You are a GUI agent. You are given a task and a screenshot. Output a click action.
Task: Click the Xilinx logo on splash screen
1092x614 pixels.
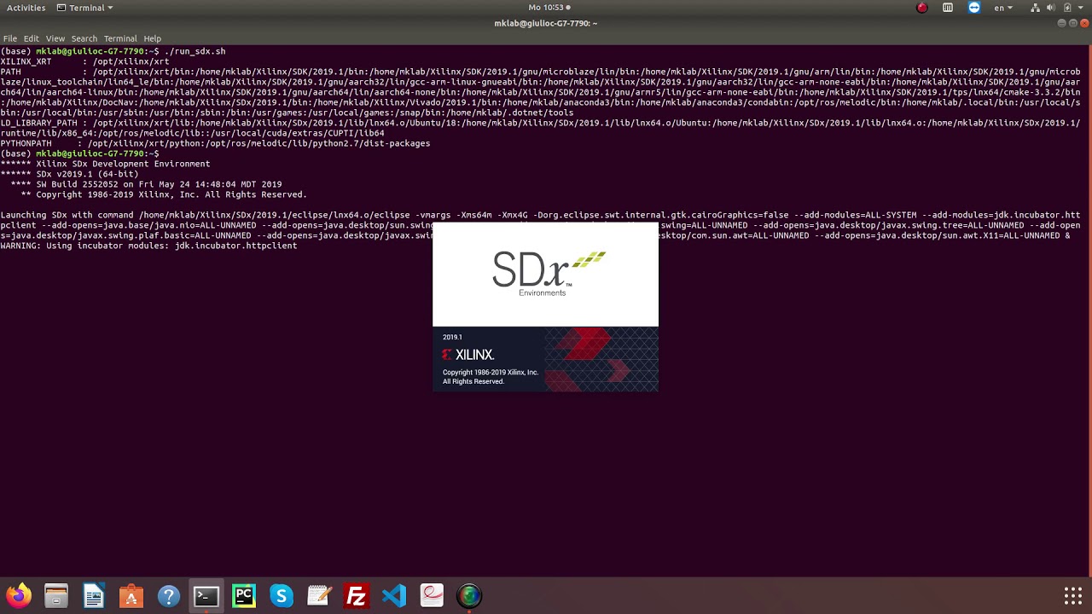(x=468, y=355)
